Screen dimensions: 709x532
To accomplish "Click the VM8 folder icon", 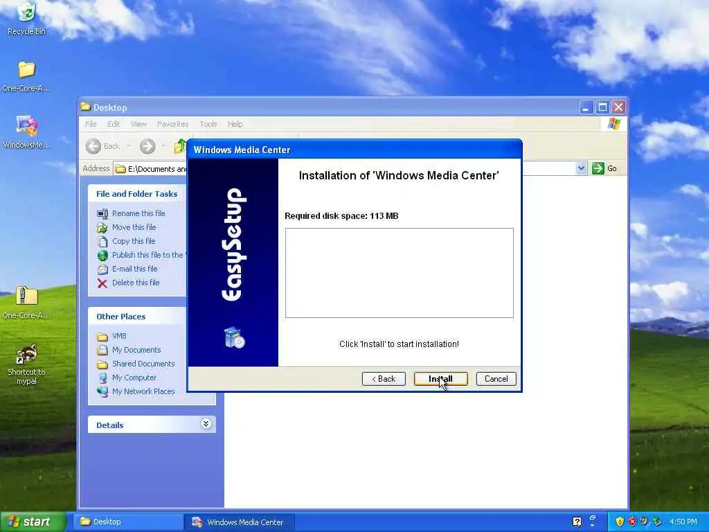I will (x=102, y=337).
